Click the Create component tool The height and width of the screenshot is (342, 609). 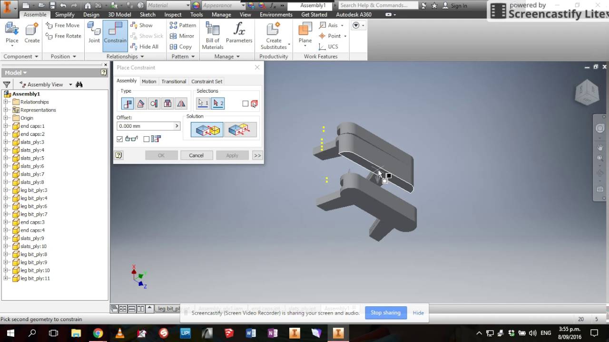click(x=32, y=33)
